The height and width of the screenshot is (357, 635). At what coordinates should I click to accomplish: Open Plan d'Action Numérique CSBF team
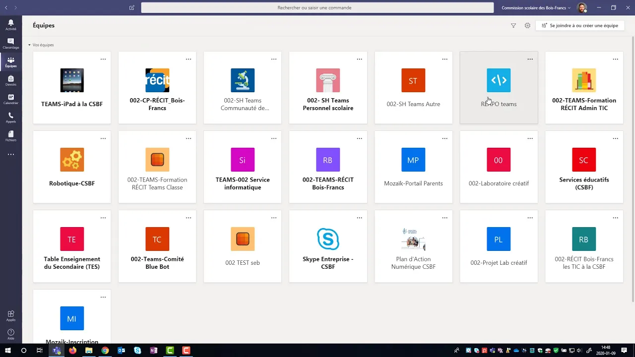coord(413,246)
